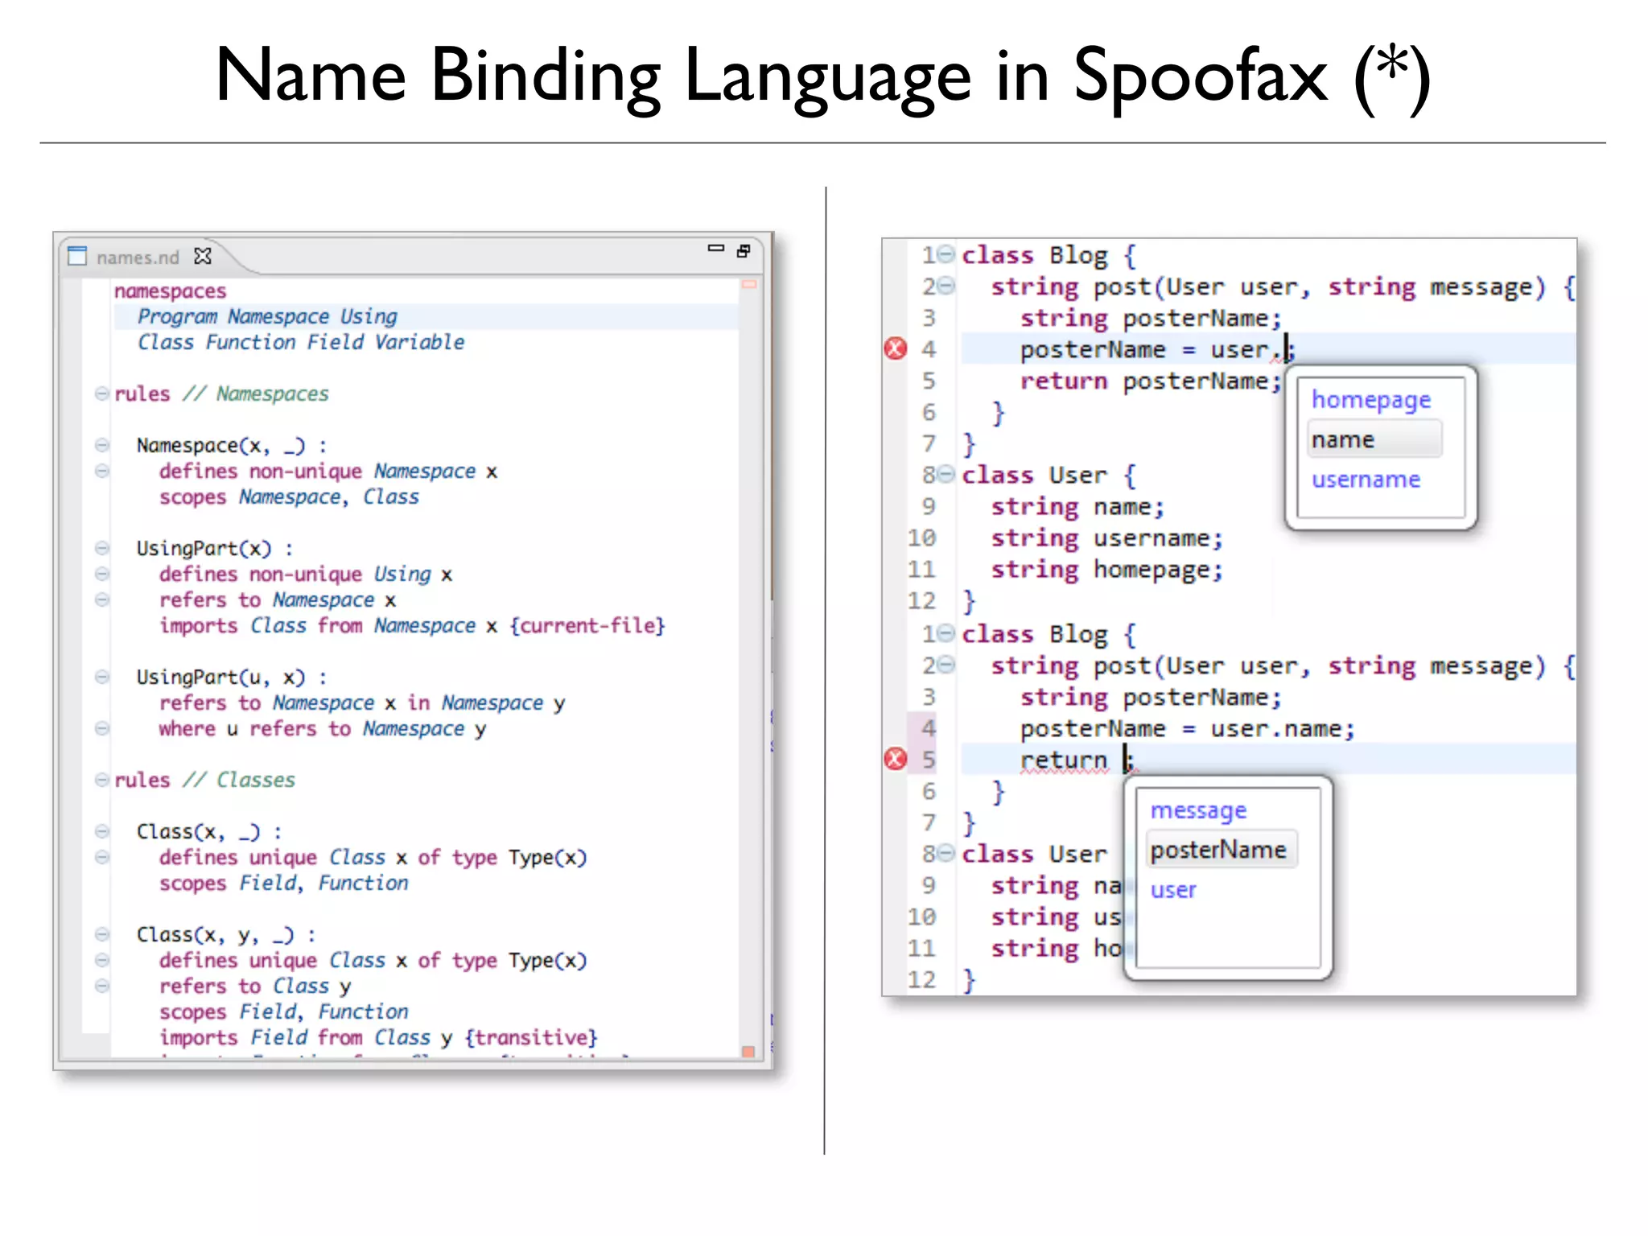Click the names.nd file icon in tab
Viewport: 1648px width, 1236px height.
coord(77,257)
